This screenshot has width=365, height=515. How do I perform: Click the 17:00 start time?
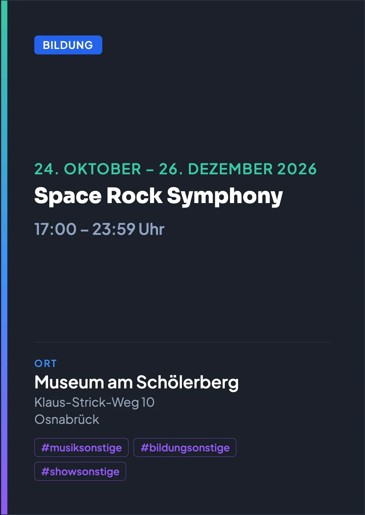point(55,229)
